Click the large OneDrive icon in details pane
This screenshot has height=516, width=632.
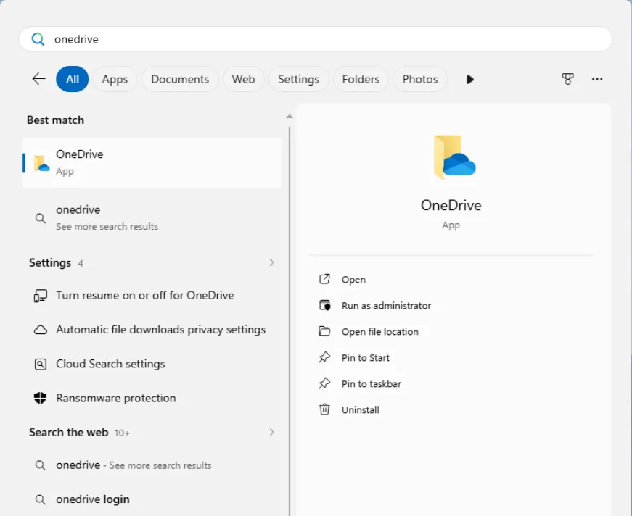pos(454,157)
